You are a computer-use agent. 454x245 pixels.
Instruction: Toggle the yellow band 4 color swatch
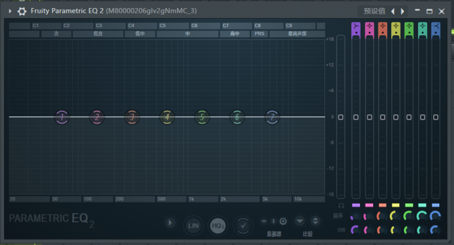(x=395, y=205)
